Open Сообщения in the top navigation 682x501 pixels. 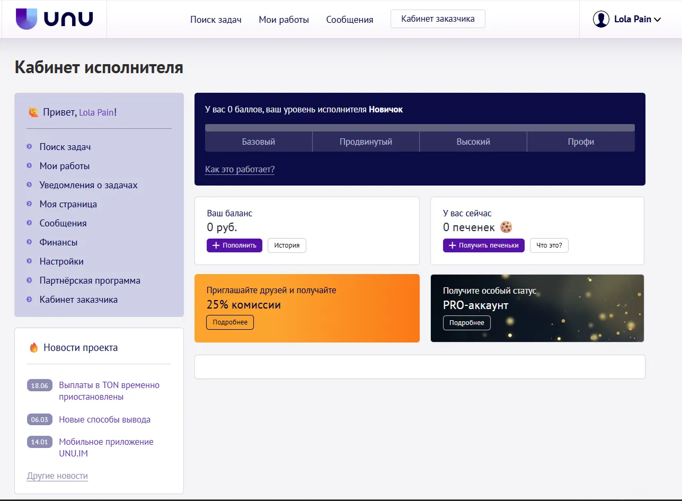350,20
